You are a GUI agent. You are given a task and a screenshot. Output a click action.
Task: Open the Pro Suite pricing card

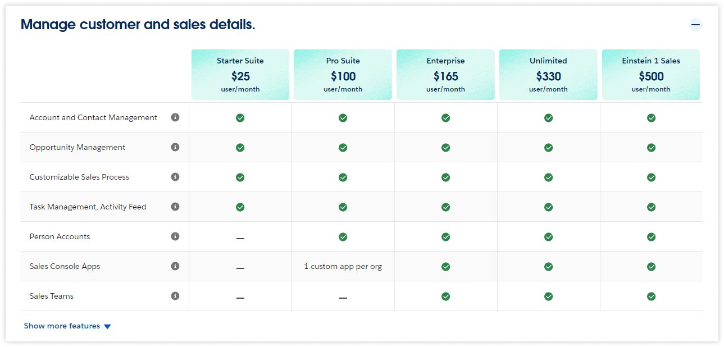coord(343,74)
